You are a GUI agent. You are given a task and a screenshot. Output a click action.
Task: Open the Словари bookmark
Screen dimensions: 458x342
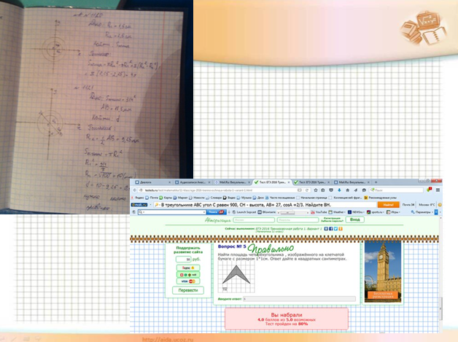[x=214, y=198]
